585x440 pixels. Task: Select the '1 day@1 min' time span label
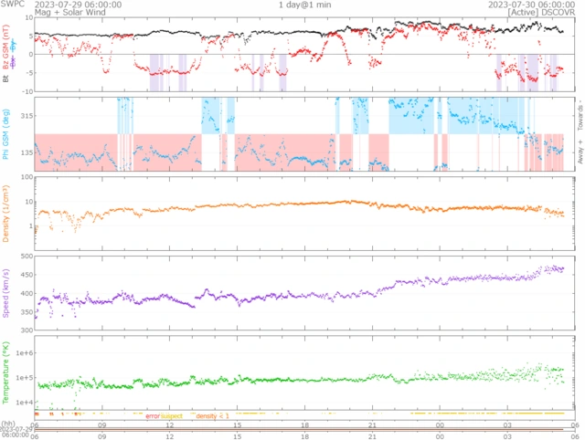(x=304, y=5)
